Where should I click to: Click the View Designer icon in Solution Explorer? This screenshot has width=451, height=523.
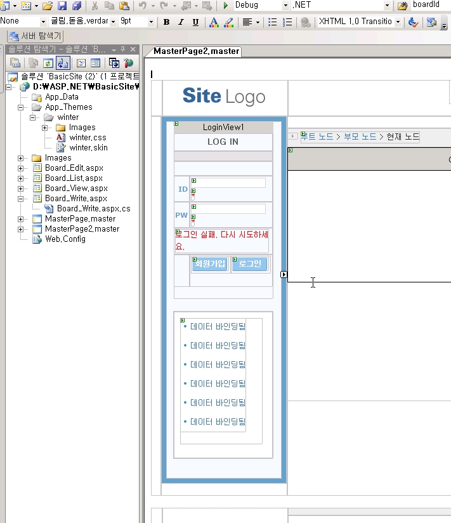95,63
